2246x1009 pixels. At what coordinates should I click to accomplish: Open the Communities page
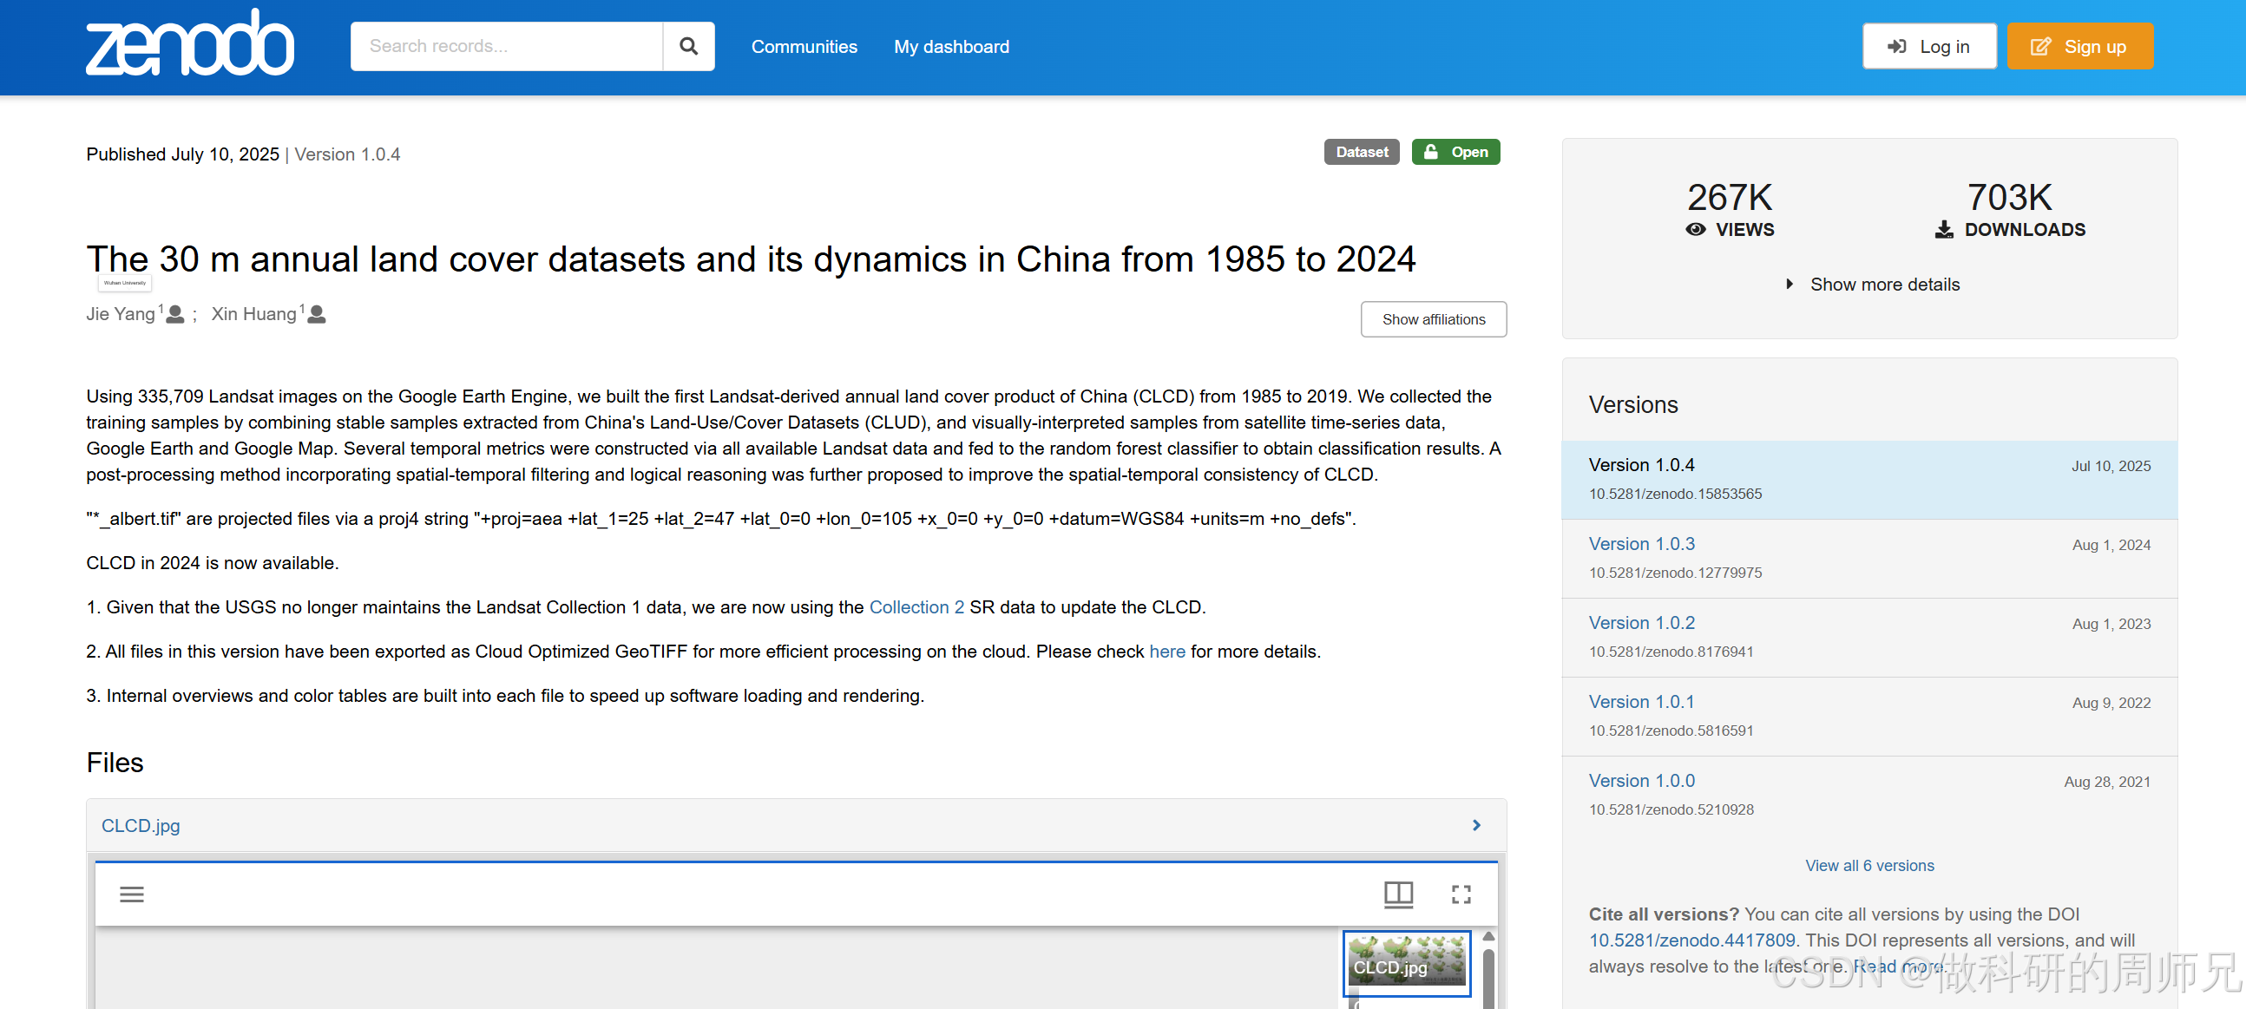(804, 46)
